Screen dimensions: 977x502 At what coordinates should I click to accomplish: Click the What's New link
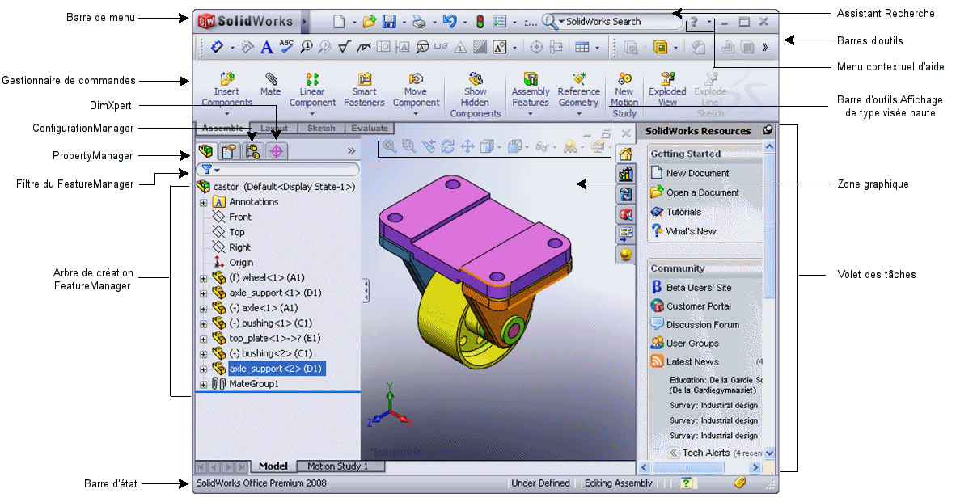[691, 231]
